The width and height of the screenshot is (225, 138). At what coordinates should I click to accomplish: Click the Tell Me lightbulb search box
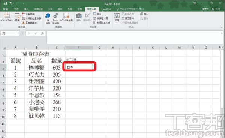click(x=131, y=9)
